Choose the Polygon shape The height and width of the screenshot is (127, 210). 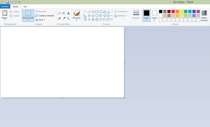[104, 12]
